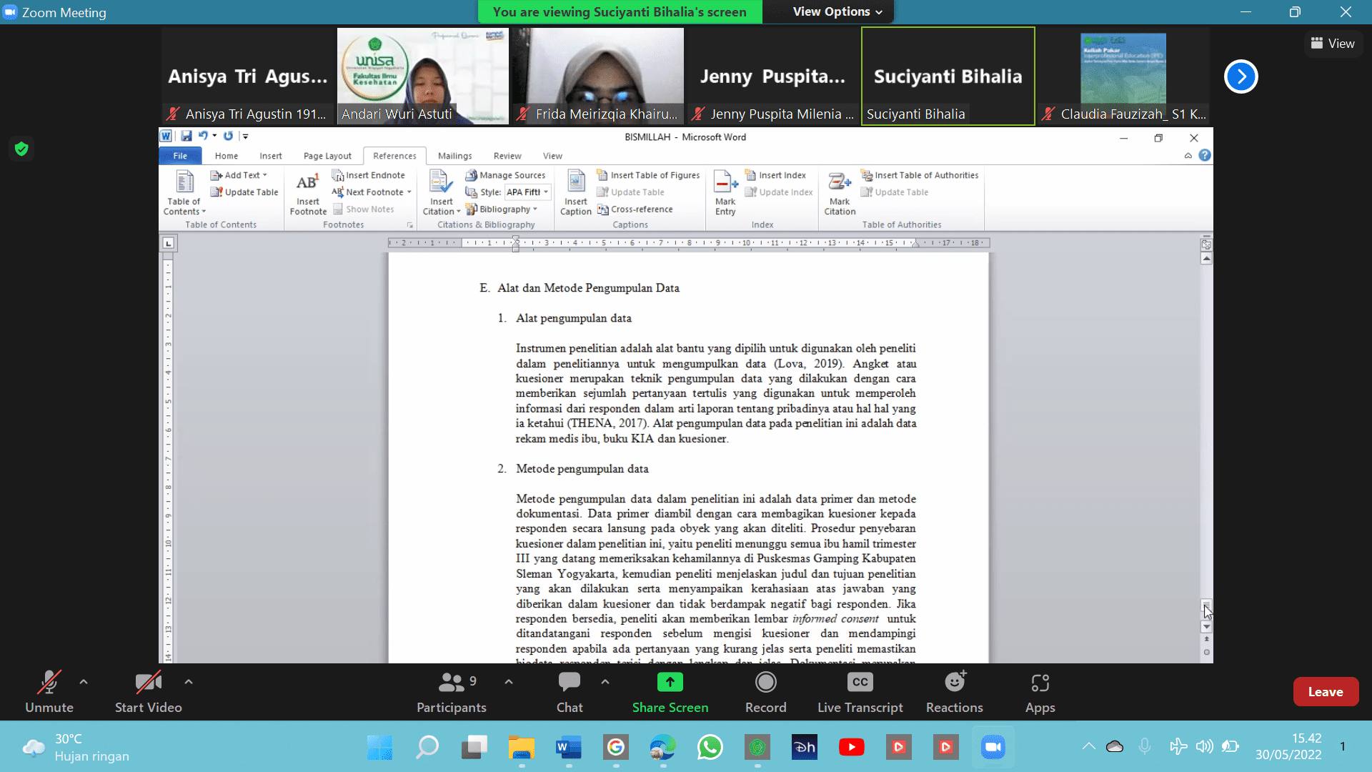Open Footnotes dialog launcher
This screenshot has height=772, width=1372.
pyautogui.click(x=410, y=225)
